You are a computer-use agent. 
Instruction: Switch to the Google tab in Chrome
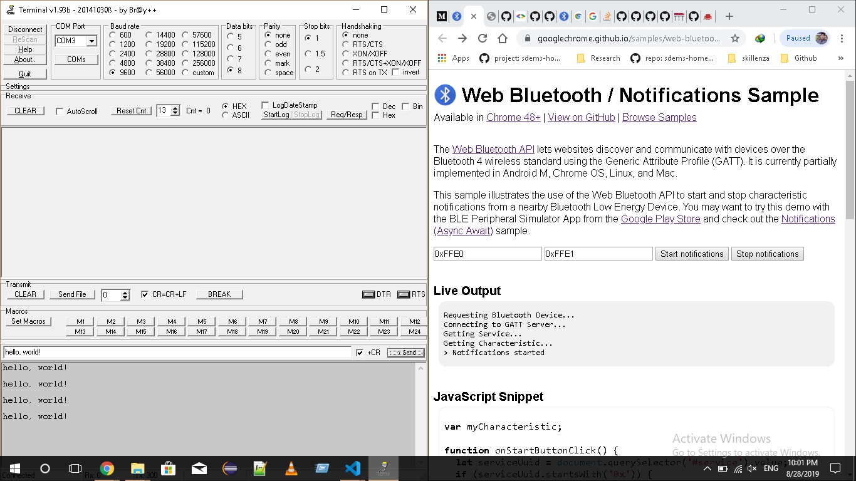click(x=592, y=16)
